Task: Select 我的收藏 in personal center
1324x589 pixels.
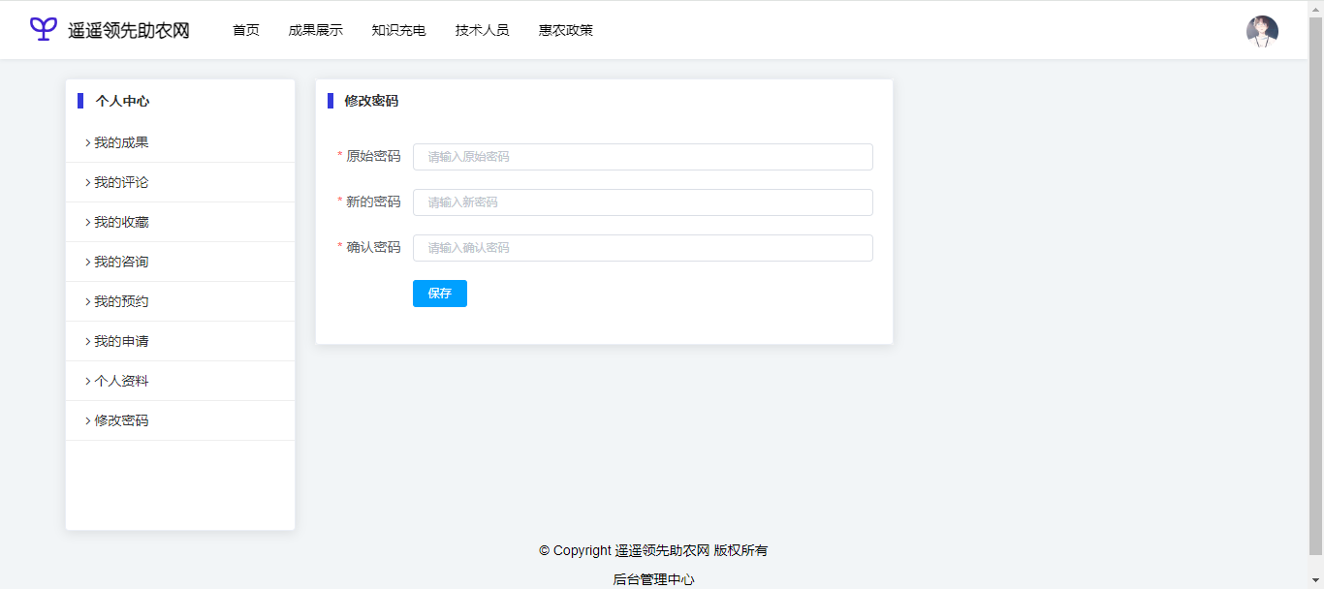Action: [x=121, y=222]
